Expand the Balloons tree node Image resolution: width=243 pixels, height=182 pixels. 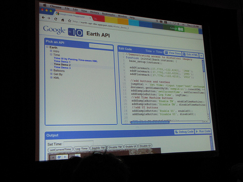[x=51, y=70]
